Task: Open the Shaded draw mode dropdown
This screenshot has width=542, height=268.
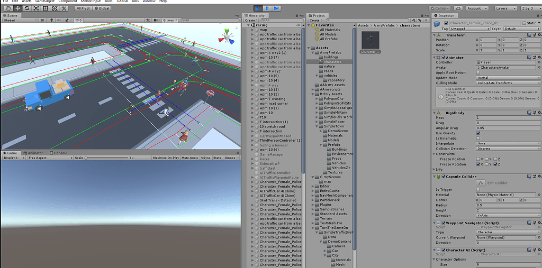Action: tap(19, 20)
